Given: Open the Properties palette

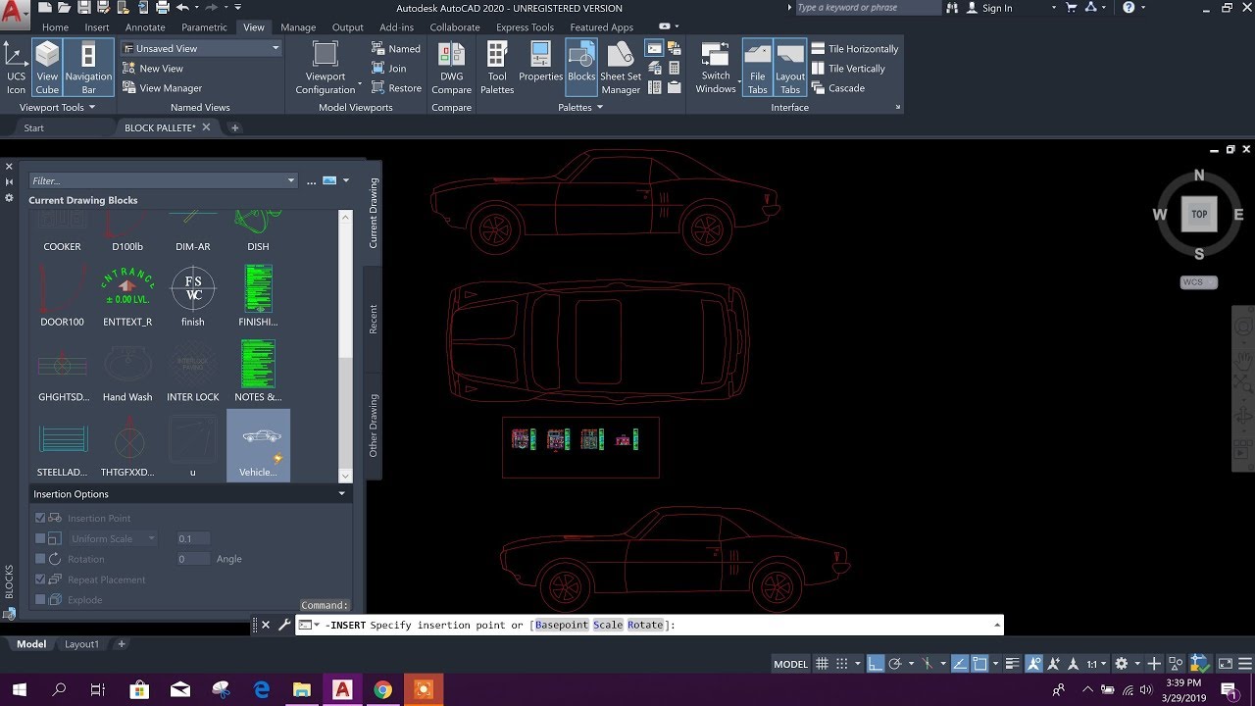Looking at the screenshot, I should click(540, 62).
